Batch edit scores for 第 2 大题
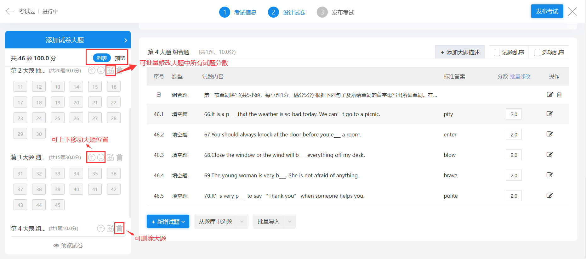Viewport: 586px width, 259px height. click(110, 70)
